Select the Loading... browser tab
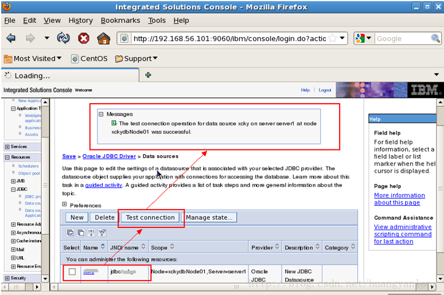This screenshot has width=444, height=295. click(70, 76)
